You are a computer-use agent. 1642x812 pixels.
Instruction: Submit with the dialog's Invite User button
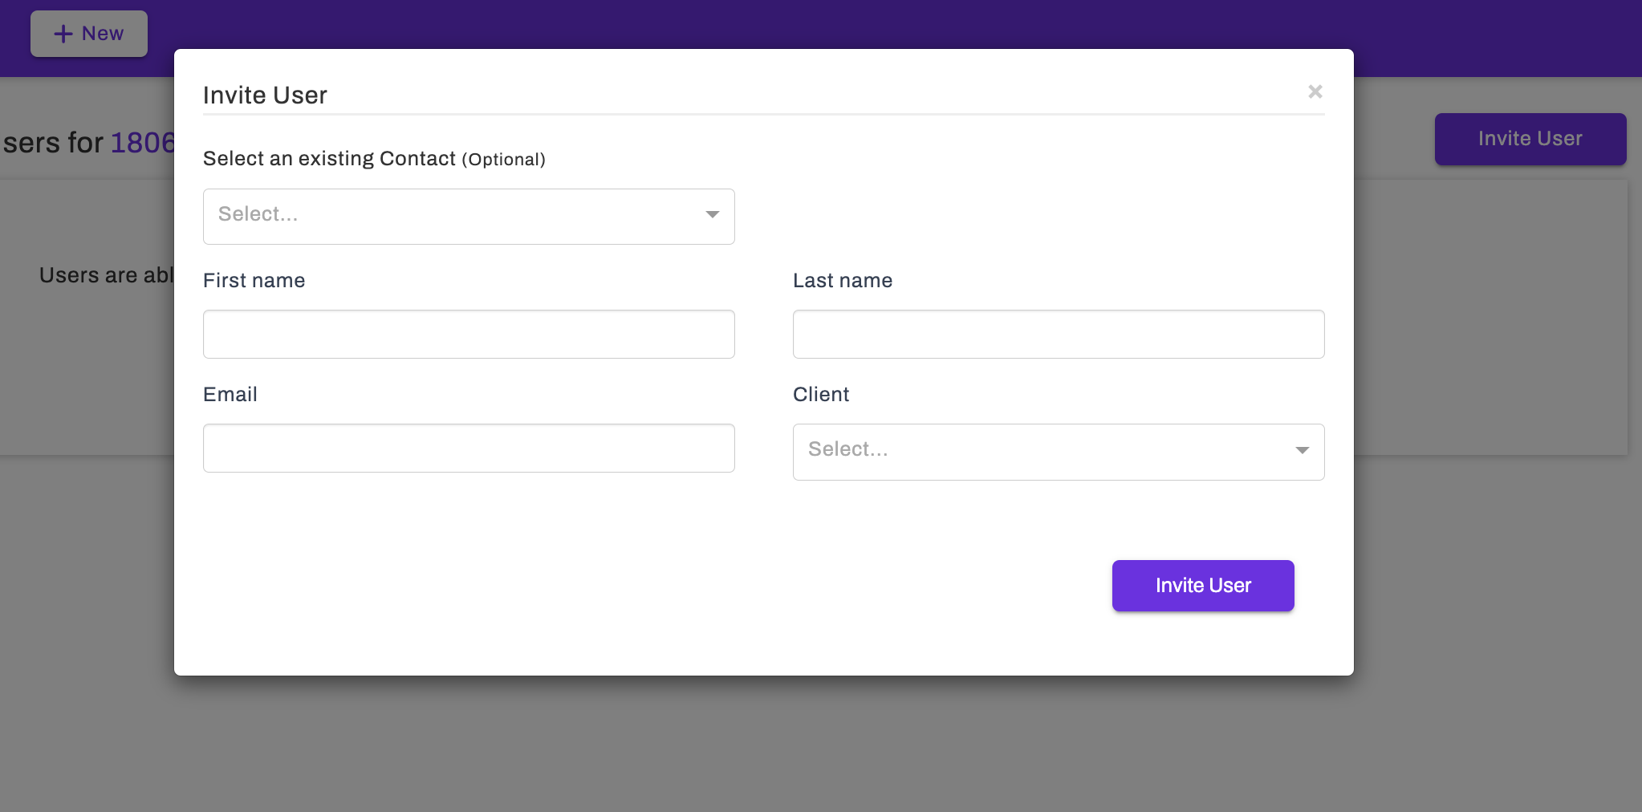(x=1203, y=586)
